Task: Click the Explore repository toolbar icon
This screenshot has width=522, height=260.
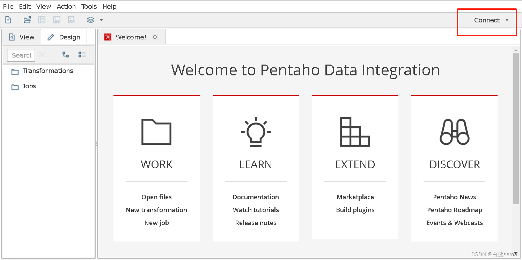Action: point(42,20)
